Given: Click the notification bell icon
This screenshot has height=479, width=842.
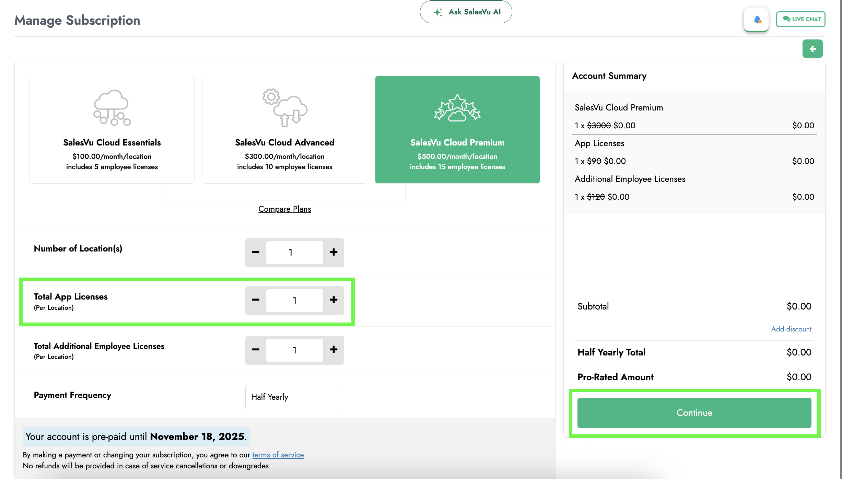Looking at the screenshot, I should (x=757, y=20).
